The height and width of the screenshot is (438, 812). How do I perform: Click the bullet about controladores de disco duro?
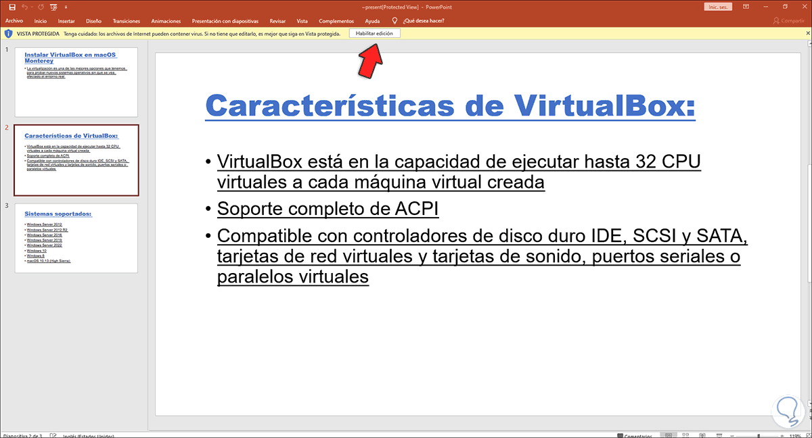(x=483, y=258)
